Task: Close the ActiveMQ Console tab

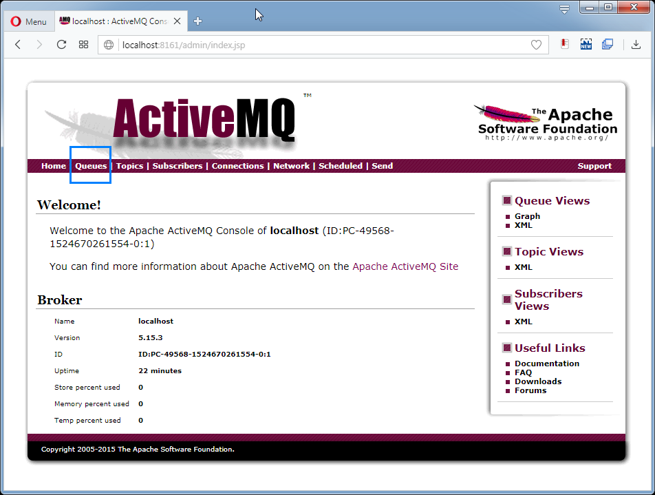Action: [x=177, y=21]
